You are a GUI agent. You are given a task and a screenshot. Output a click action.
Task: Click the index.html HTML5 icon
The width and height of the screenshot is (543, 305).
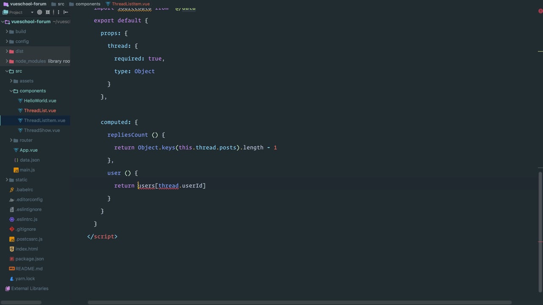[12, 249]
